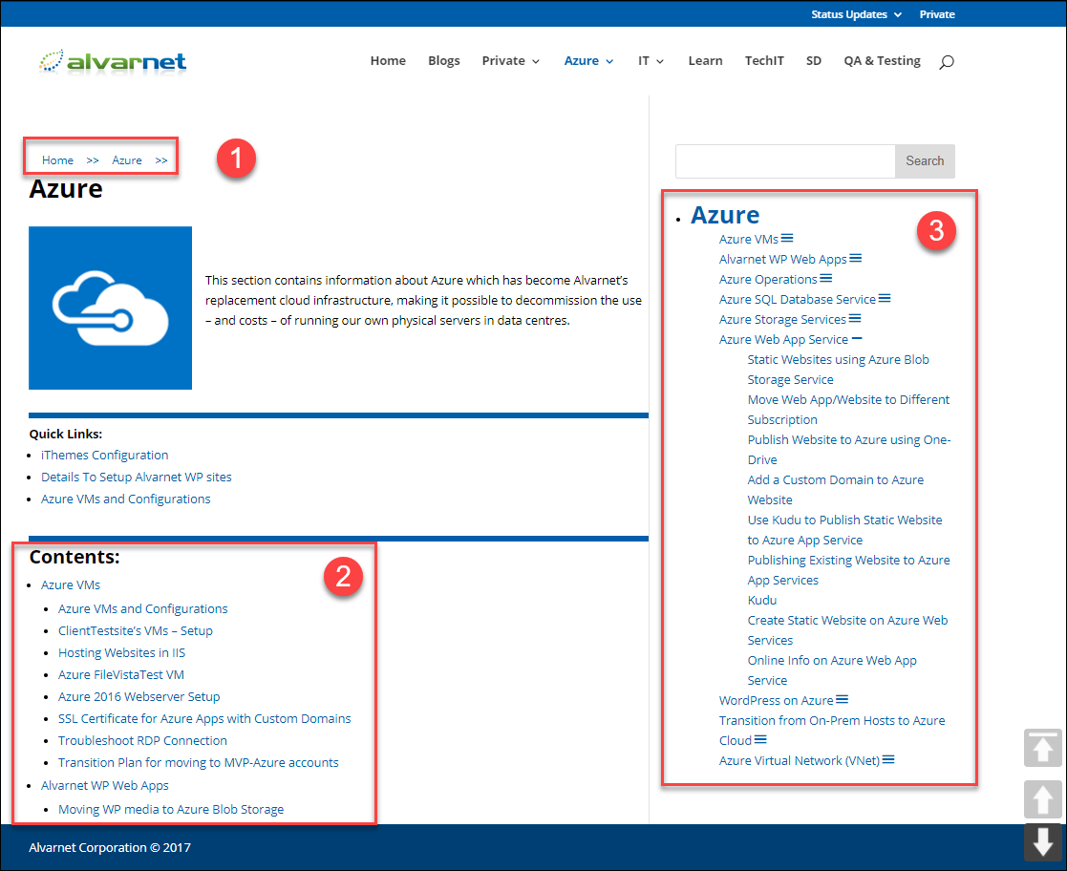Open Transition Plan for MVP-Azure accounts link

point(198,762)
